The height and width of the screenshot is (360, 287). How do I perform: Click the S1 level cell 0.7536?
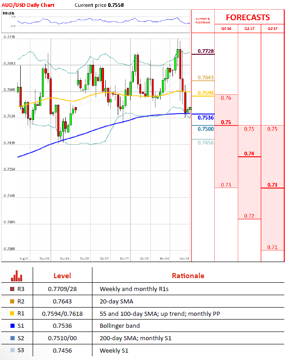coord(62,326)
